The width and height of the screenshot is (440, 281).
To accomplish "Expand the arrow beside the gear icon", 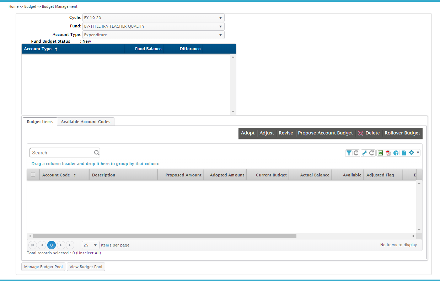I will coord(418,153).
